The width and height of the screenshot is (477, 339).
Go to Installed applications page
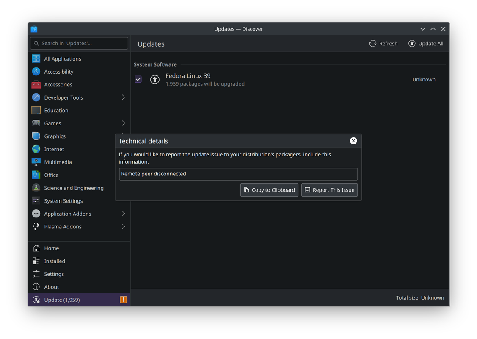[x=79, y=261]
